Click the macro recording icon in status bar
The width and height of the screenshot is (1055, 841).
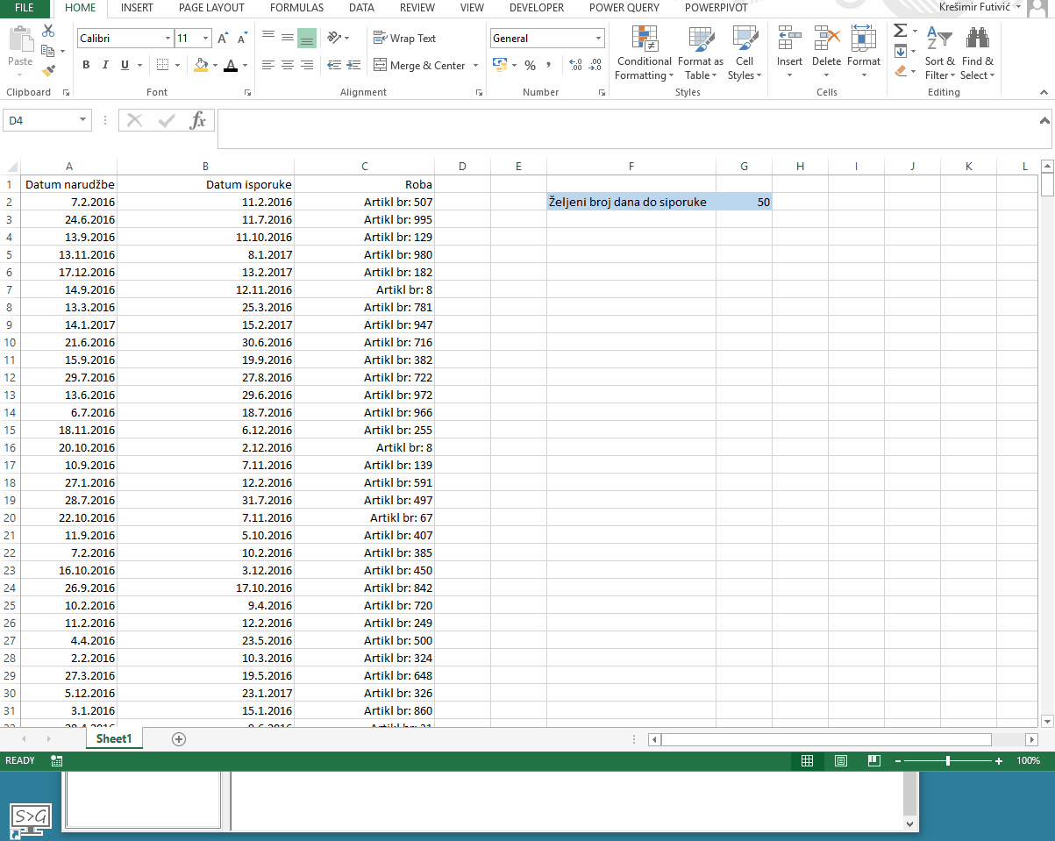[x=57, y=761]
